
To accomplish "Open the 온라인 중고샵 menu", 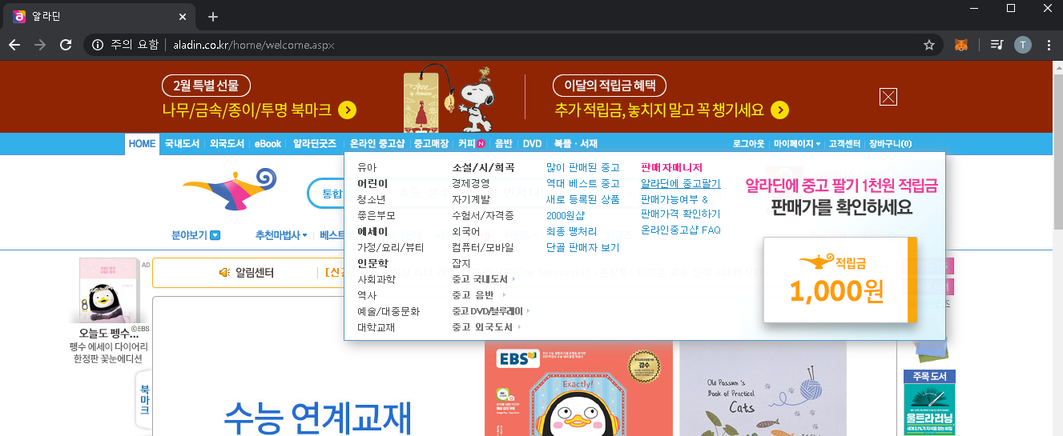I will pyautogui.click(x=377, y=144).
